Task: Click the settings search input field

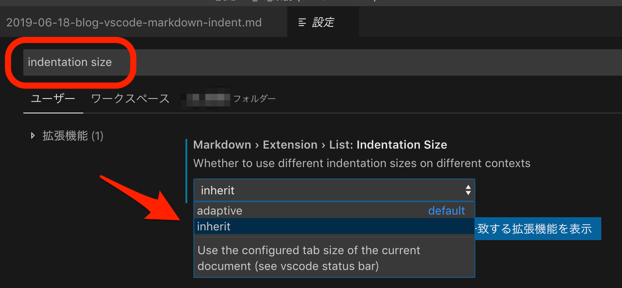Action: coord(308,62)
